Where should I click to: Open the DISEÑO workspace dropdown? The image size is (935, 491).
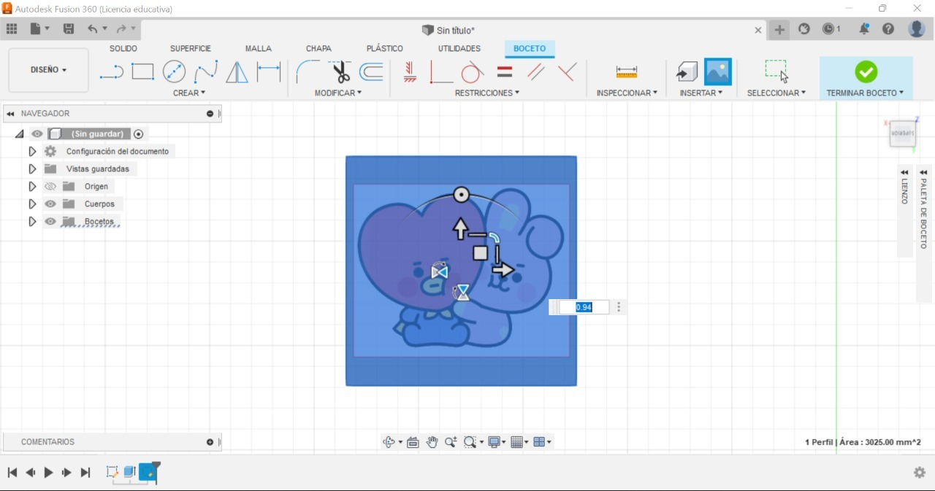click(48, 70)
